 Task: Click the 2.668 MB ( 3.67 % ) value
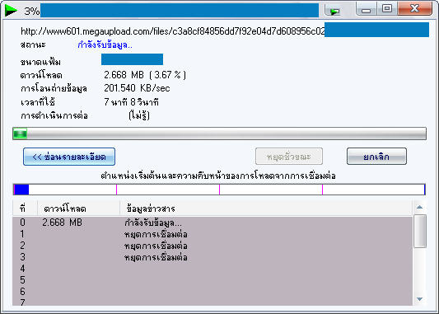[x=145, y=75]
